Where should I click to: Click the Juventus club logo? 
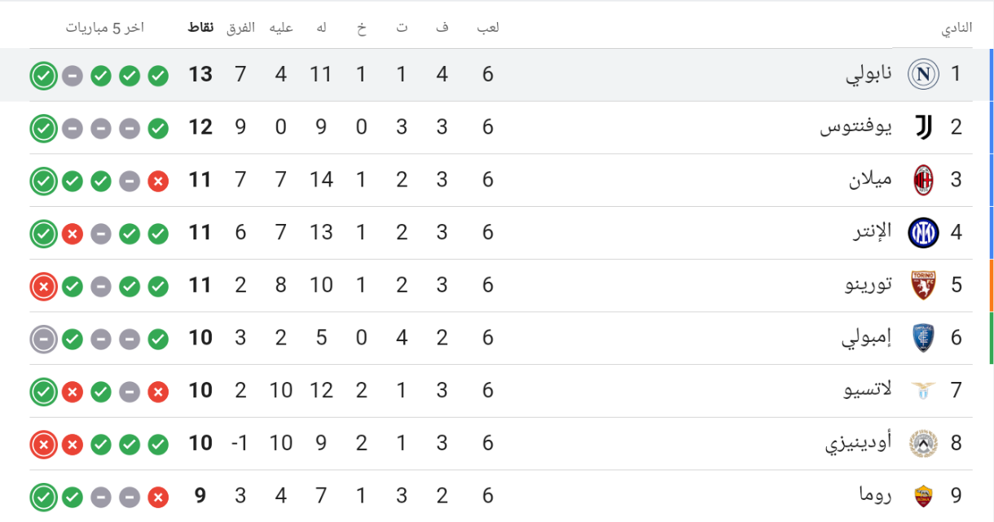pyautogui.click(x=923, y=127)
